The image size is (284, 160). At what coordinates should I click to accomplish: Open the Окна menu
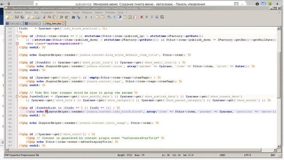click(120, 12)
